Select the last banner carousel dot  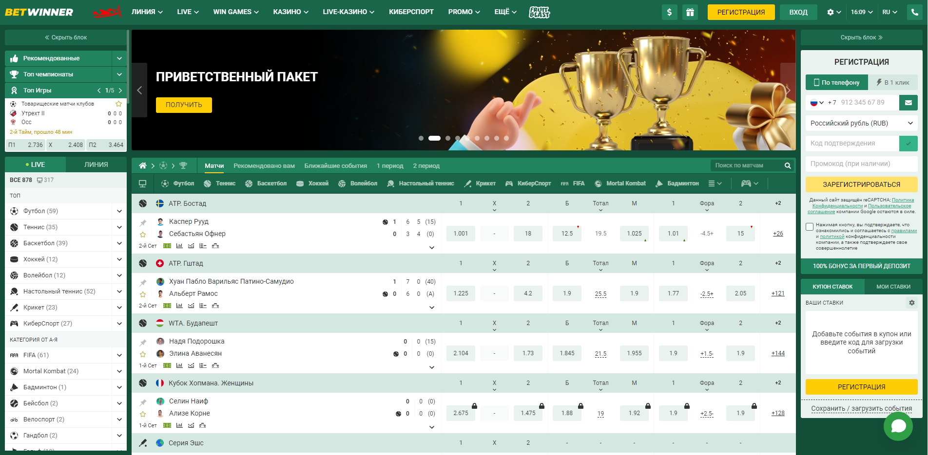click(506, 138)
